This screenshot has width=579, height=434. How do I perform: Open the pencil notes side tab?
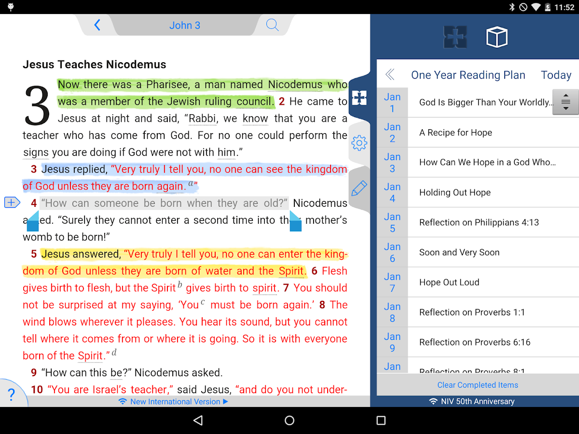tap(359, 188)
